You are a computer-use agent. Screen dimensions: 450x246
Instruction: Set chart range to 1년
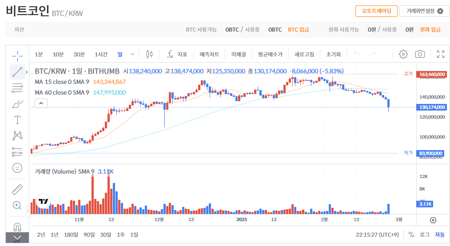pos(55,234)
